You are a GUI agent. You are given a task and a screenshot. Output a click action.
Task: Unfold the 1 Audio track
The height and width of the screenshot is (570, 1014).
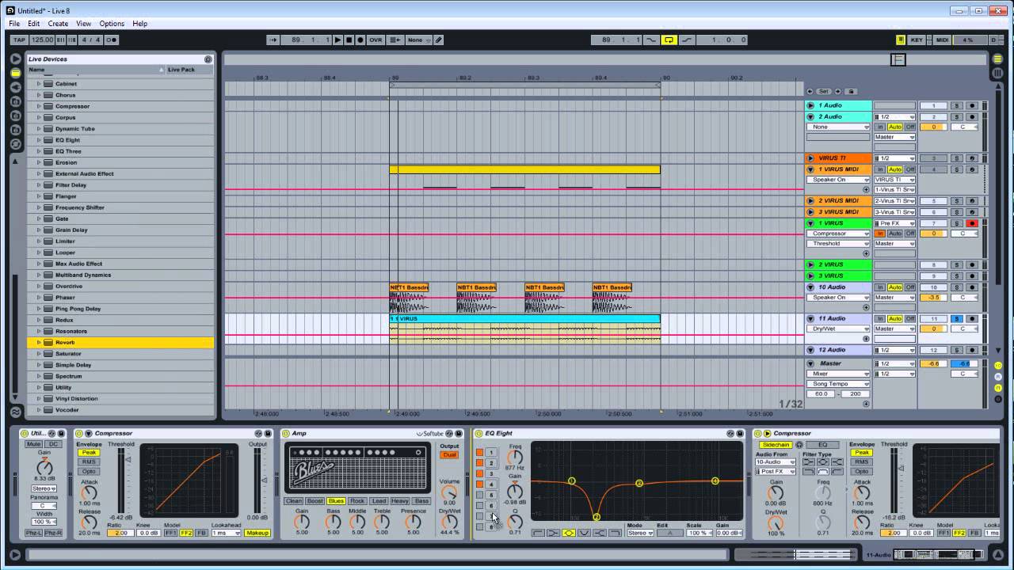click(x=810, y=105)
